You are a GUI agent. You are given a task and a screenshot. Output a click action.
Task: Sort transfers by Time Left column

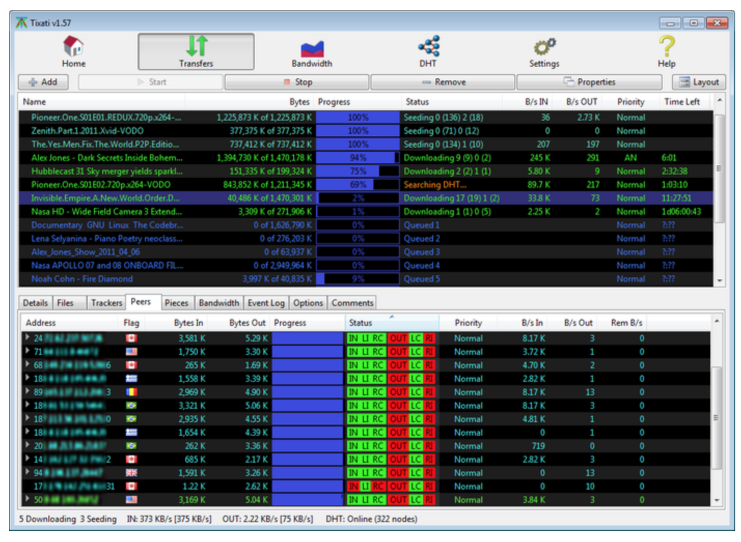click(x=685, y=102)
